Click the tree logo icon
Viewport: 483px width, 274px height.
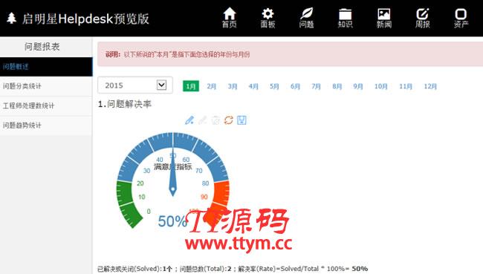[x=12, y=18]
